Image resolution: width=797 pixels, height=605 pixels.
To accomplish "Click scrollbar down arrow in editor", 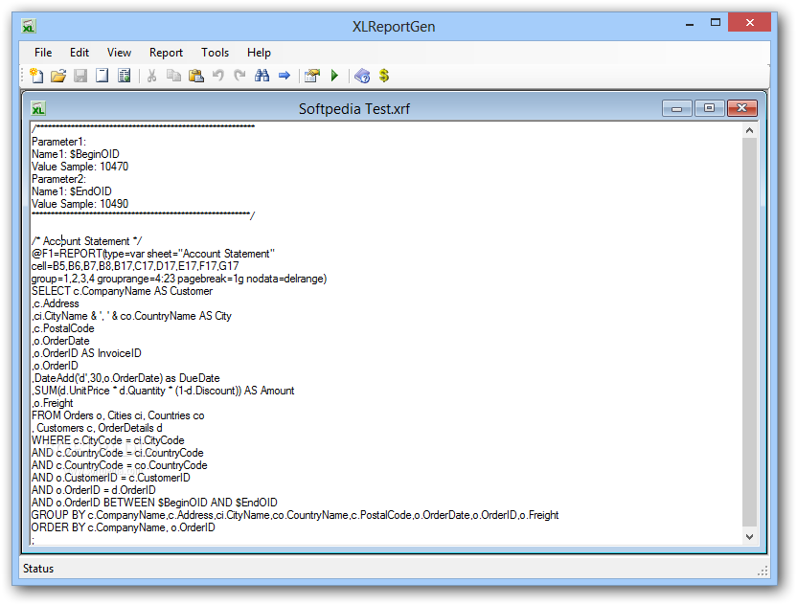I will pos(749,537).
